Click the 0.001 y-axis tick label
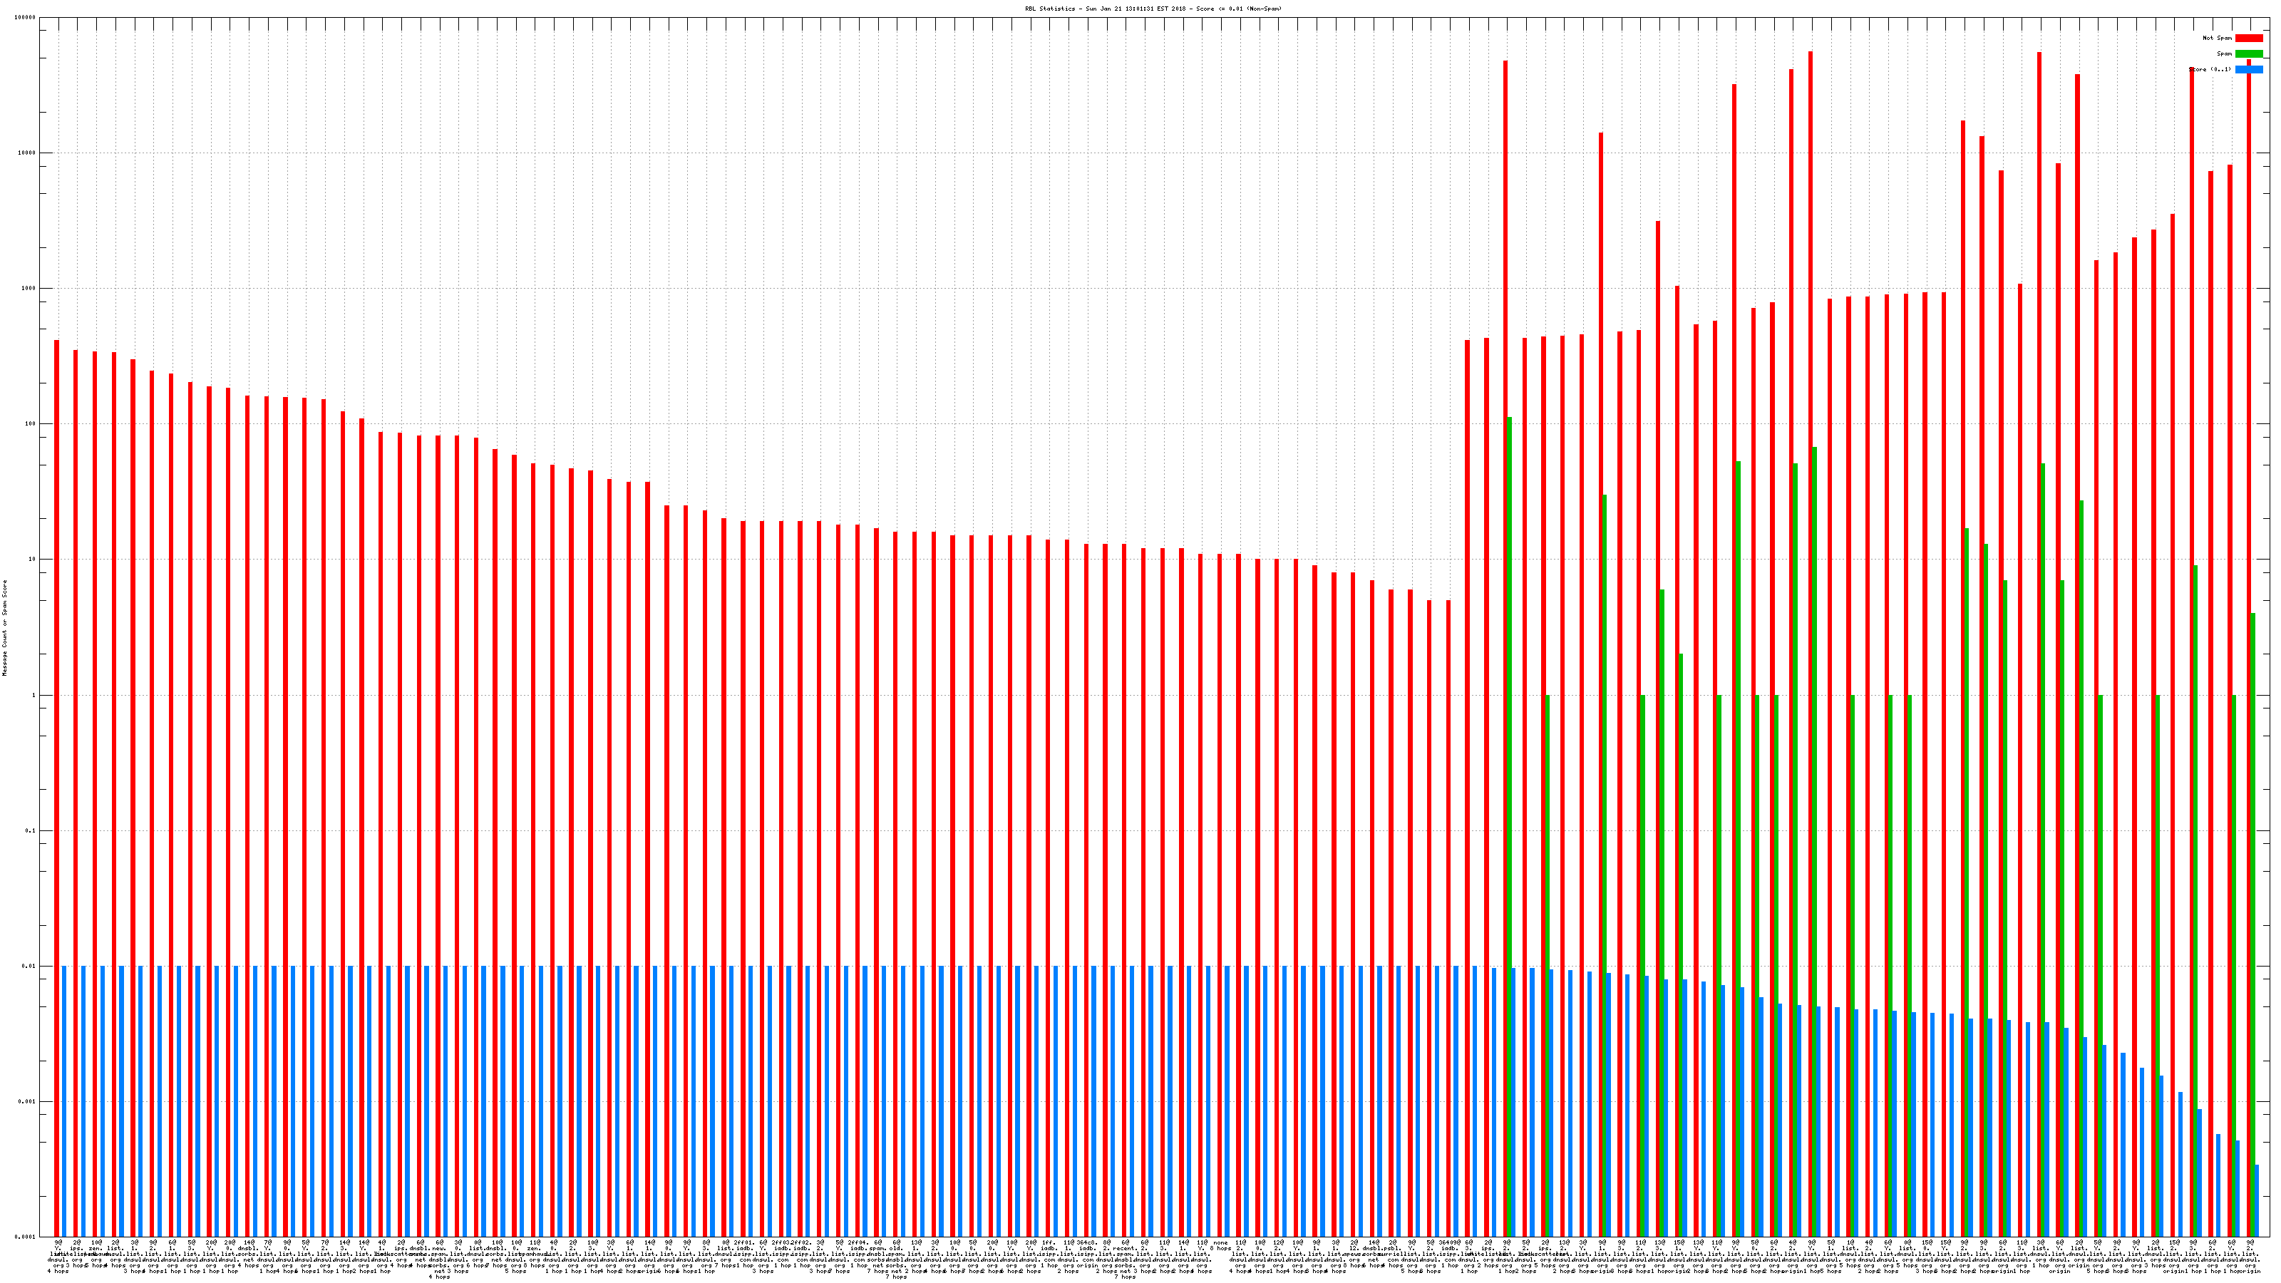Viewport: 2281px width, 1283px height. (x=28, y=1101)
